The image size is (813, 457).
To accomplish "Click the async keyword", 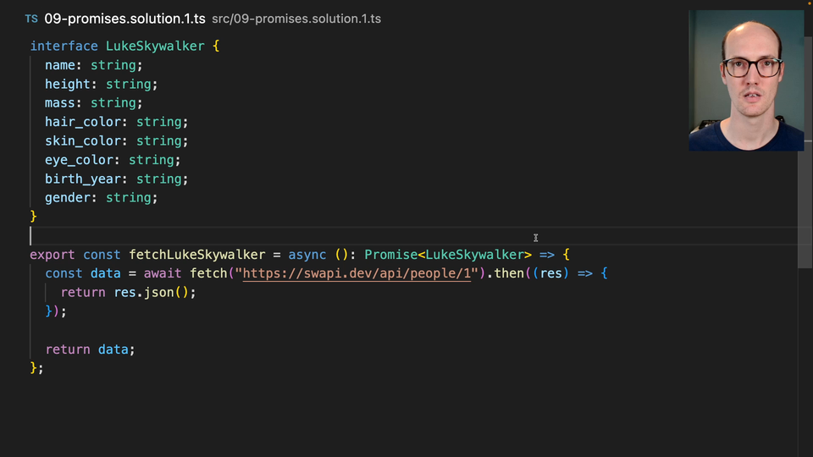I will pos(307,254).
